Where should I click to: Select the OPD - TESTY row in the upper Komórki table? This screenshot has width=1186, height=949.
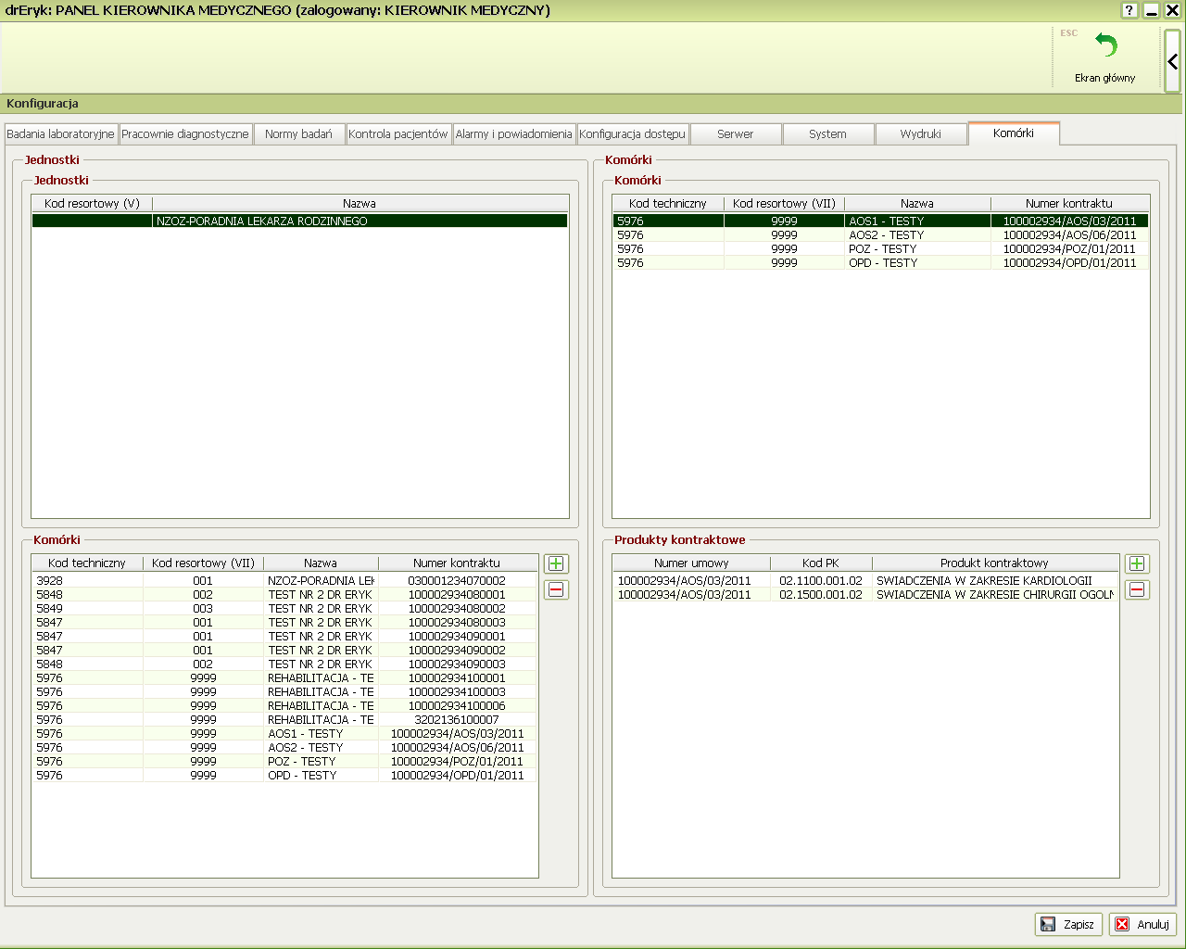880,262
